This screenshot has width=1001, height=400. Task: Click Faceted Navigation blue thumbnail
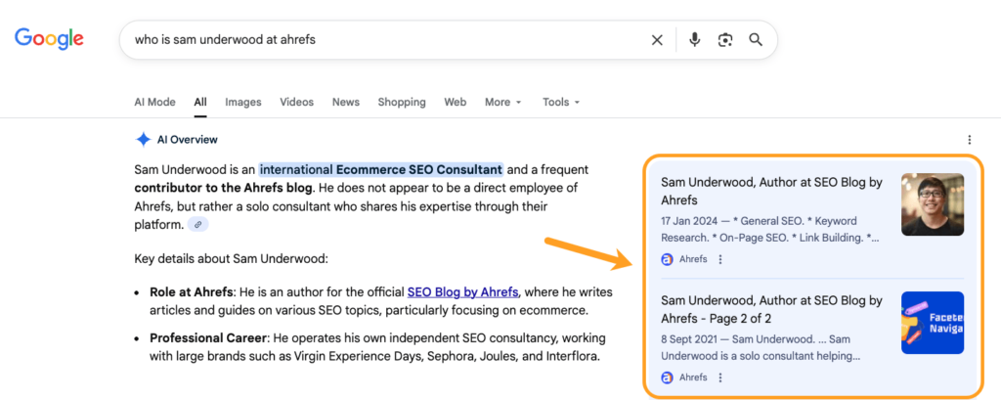coord(933,323)
